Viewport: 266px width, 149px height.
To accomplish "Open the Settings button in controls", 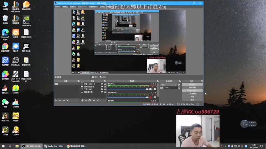I will click(192, 97).
